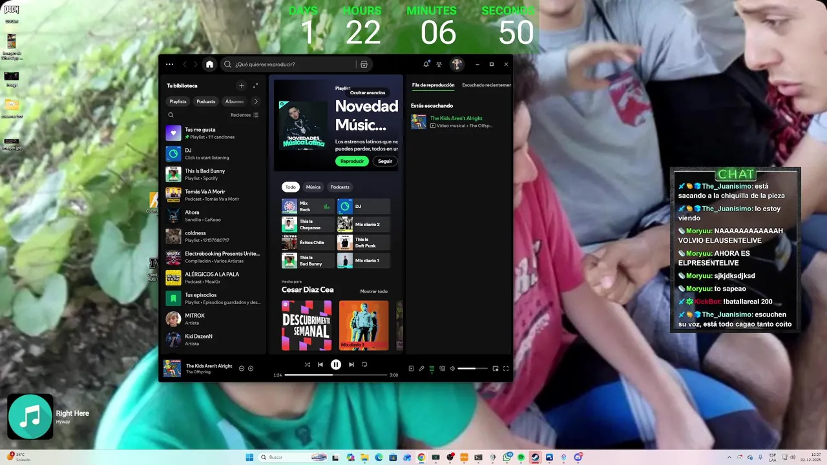Expand Tu biblioteca with the arrows icon
This screenshot has width=827, height=465.
tap(256, 85)
